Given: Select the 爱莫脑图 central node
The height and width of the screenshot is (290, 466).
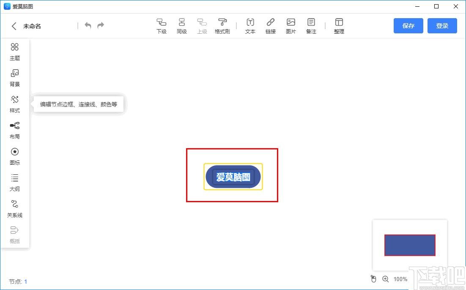Looking at the screenshot, I should (x=233, y=177).
